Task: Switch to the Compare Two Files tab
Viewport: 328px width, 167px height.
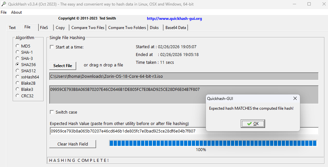Action: click(x=88, y=28)
